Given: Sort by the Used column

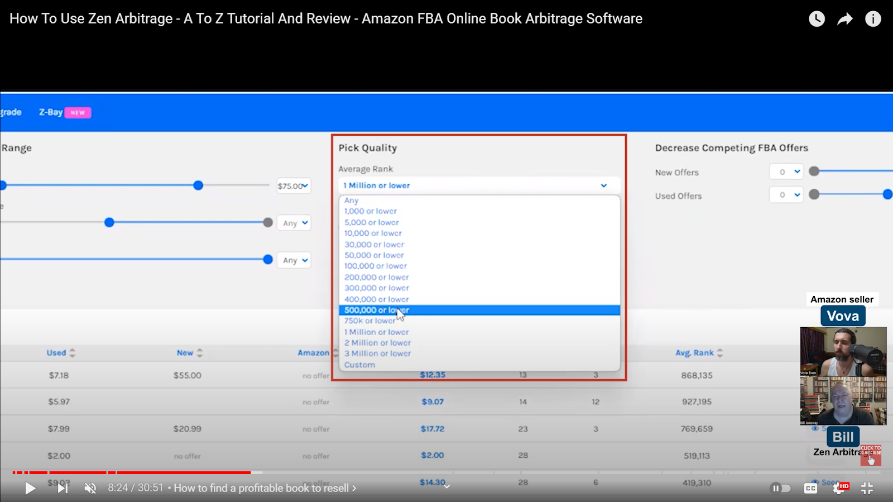Looking at the screenshot, I should [x=61, y=353].
